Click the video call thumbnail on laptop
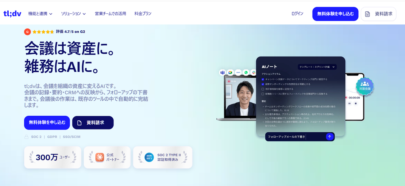Viewport: 405px width, 186px height. coord(241,97)
